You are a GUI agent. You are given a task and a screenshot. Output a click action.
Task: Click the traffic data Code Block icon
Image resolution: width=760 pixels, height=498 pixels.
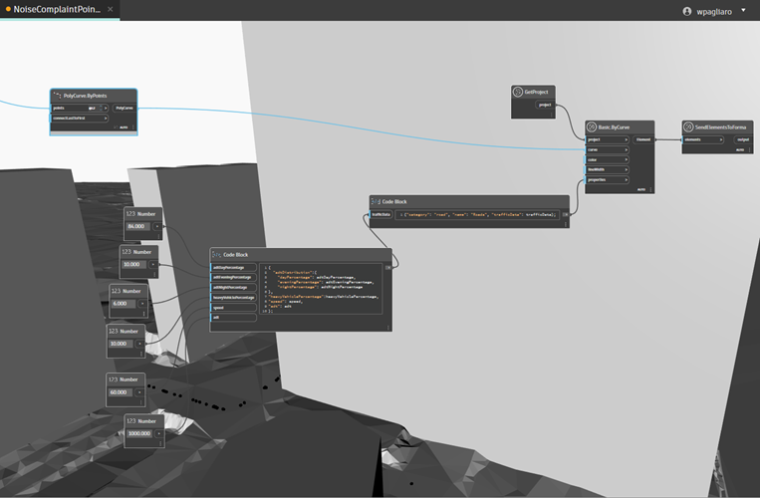(x=376, y=202)
